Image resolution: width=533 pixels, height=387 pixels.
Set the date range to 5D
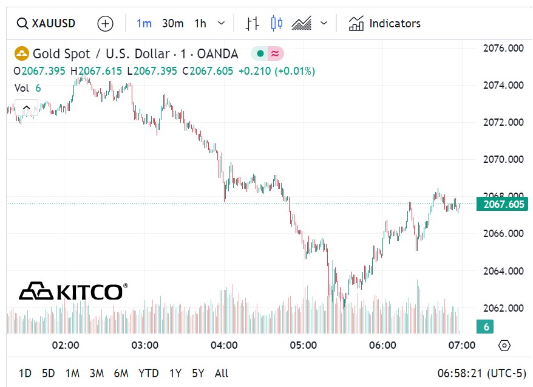click(x=48, y=373)
